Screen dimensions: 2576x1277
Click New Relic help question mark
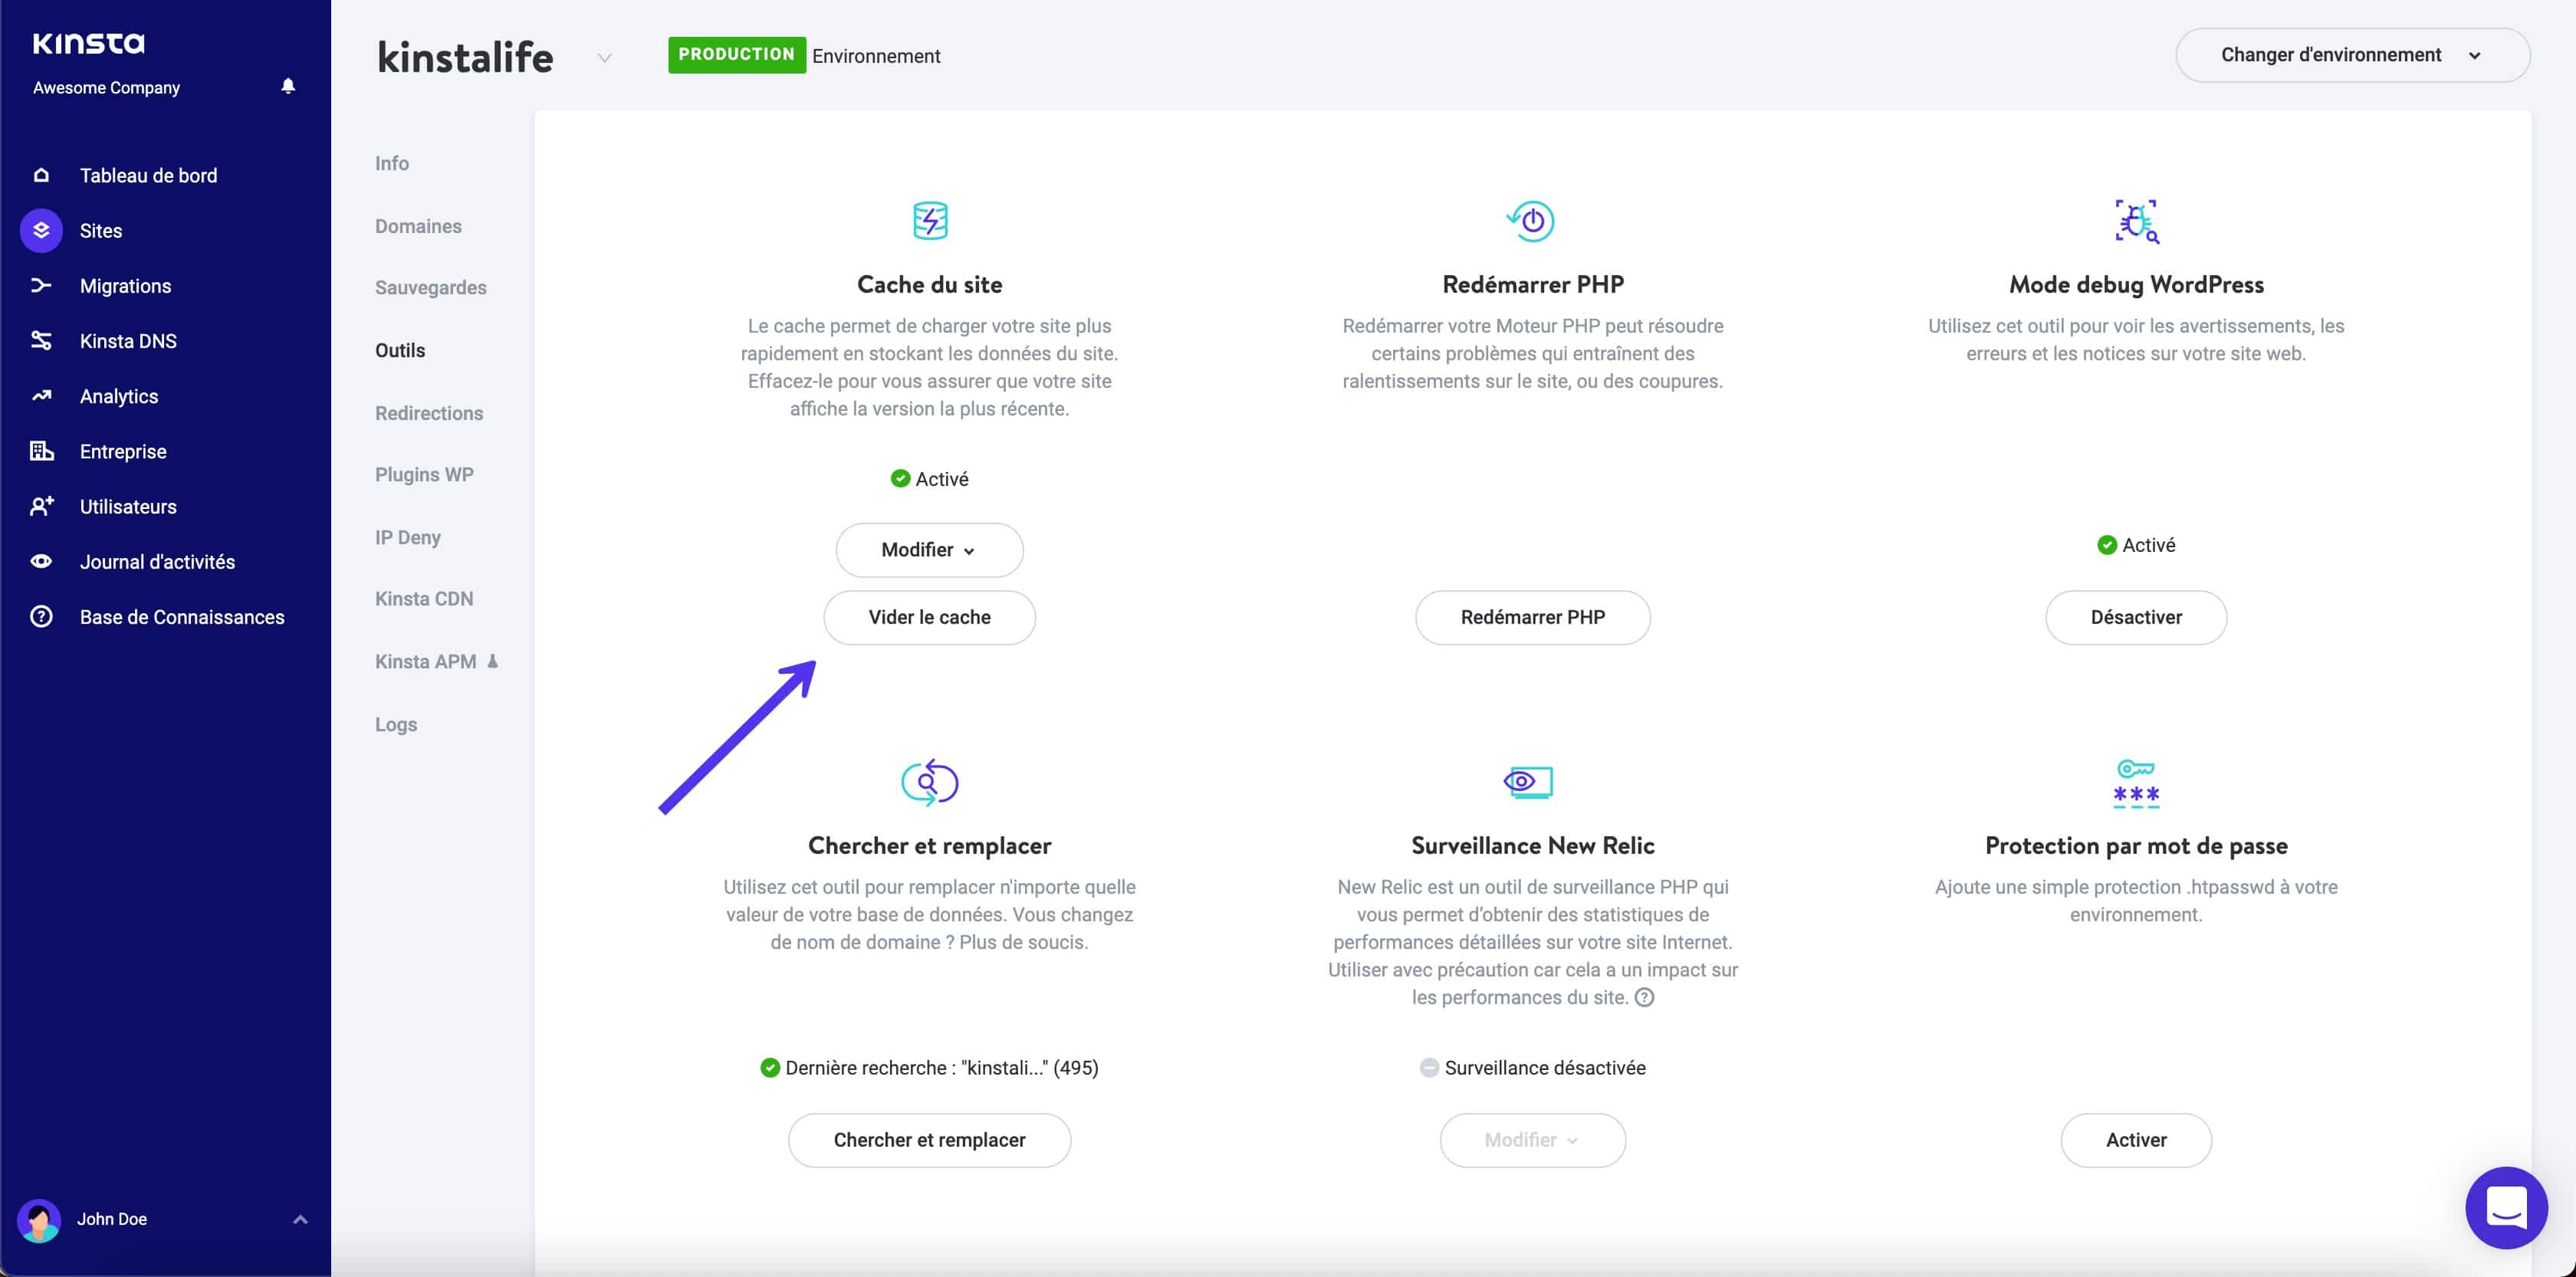coord(1644,997)
